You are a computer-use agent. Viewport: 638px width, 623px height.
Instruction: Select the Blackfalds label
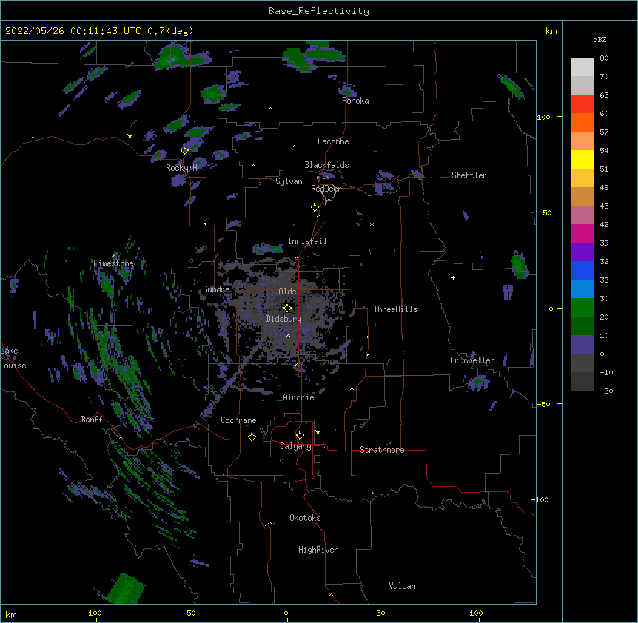click(x=326, y=165)
